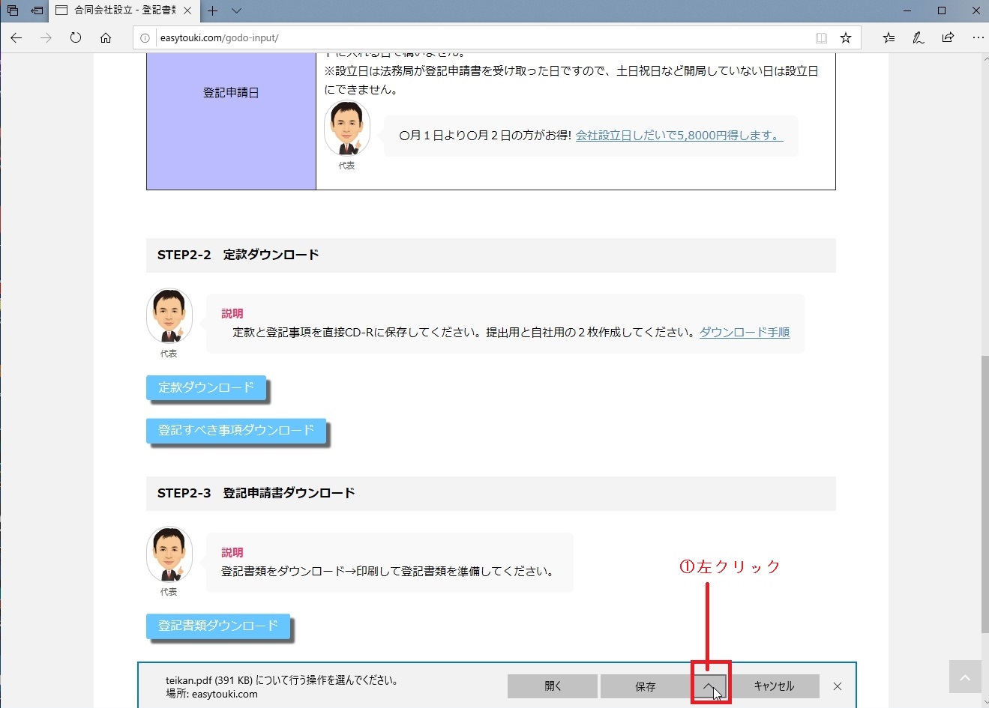Open the reading view icon
Image resolution: width=989 pixels, height=708 pixels.
coord(821,37)
